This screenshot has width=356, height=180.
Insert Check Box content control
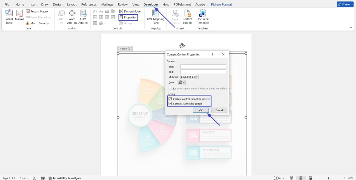tap(95, 17)
